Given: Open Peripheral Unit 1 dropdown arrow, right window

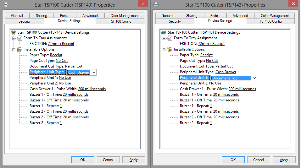Looking at the screenshot, I should 254,78.
